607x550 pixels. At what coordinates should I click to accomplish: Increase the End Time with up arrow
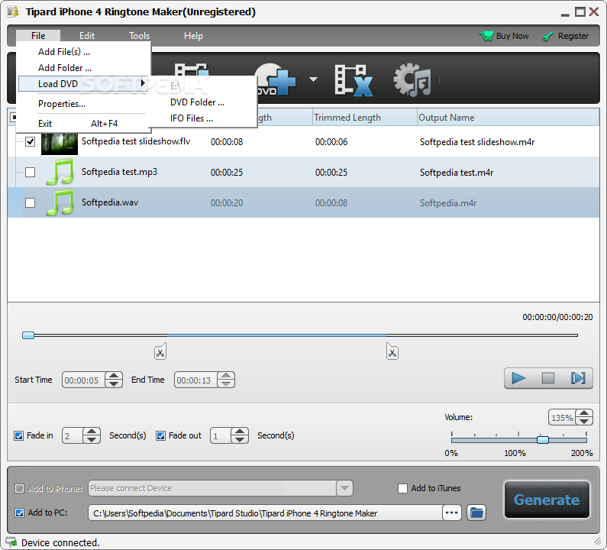pos(226,376)
